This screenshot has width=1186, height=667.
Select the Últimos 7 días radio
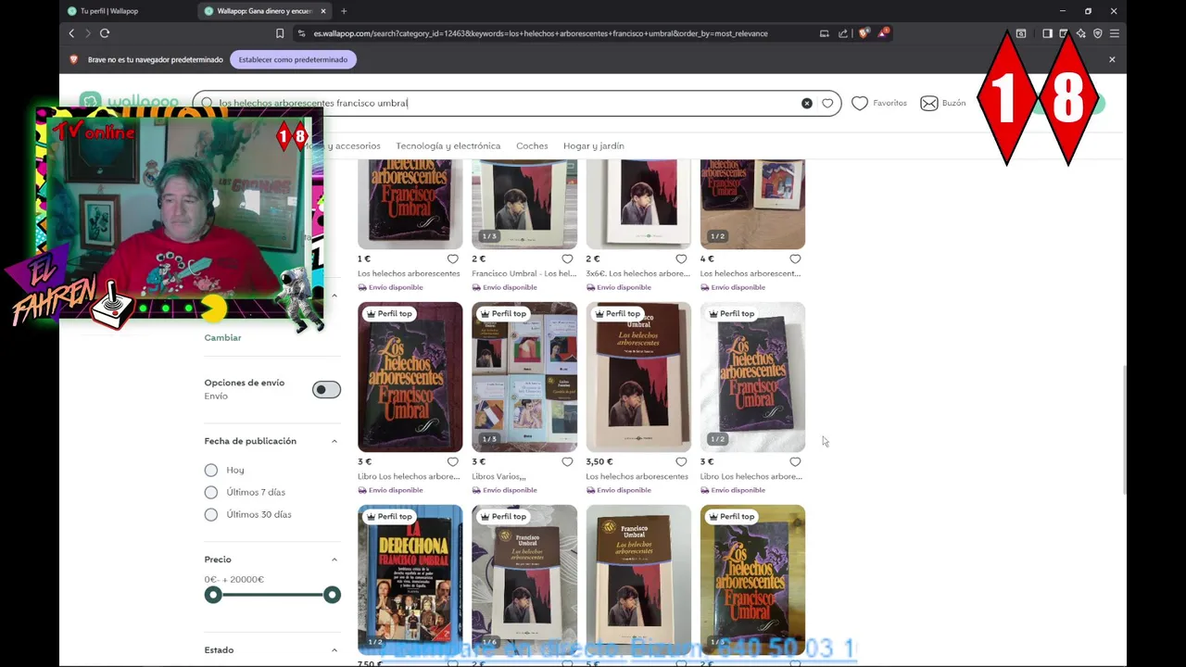[x=211, y=492]
